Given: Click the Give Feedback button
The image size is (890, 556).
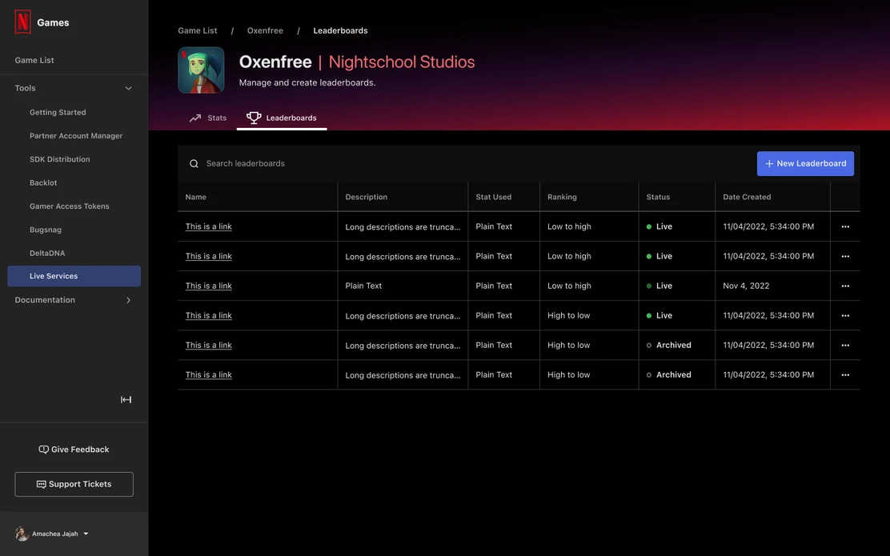Looking at the screenshot, I should pos(74,450).
